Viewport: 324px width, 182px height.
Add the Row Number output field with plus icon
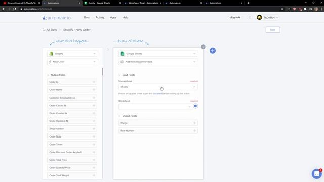click(x=194, y=131)
